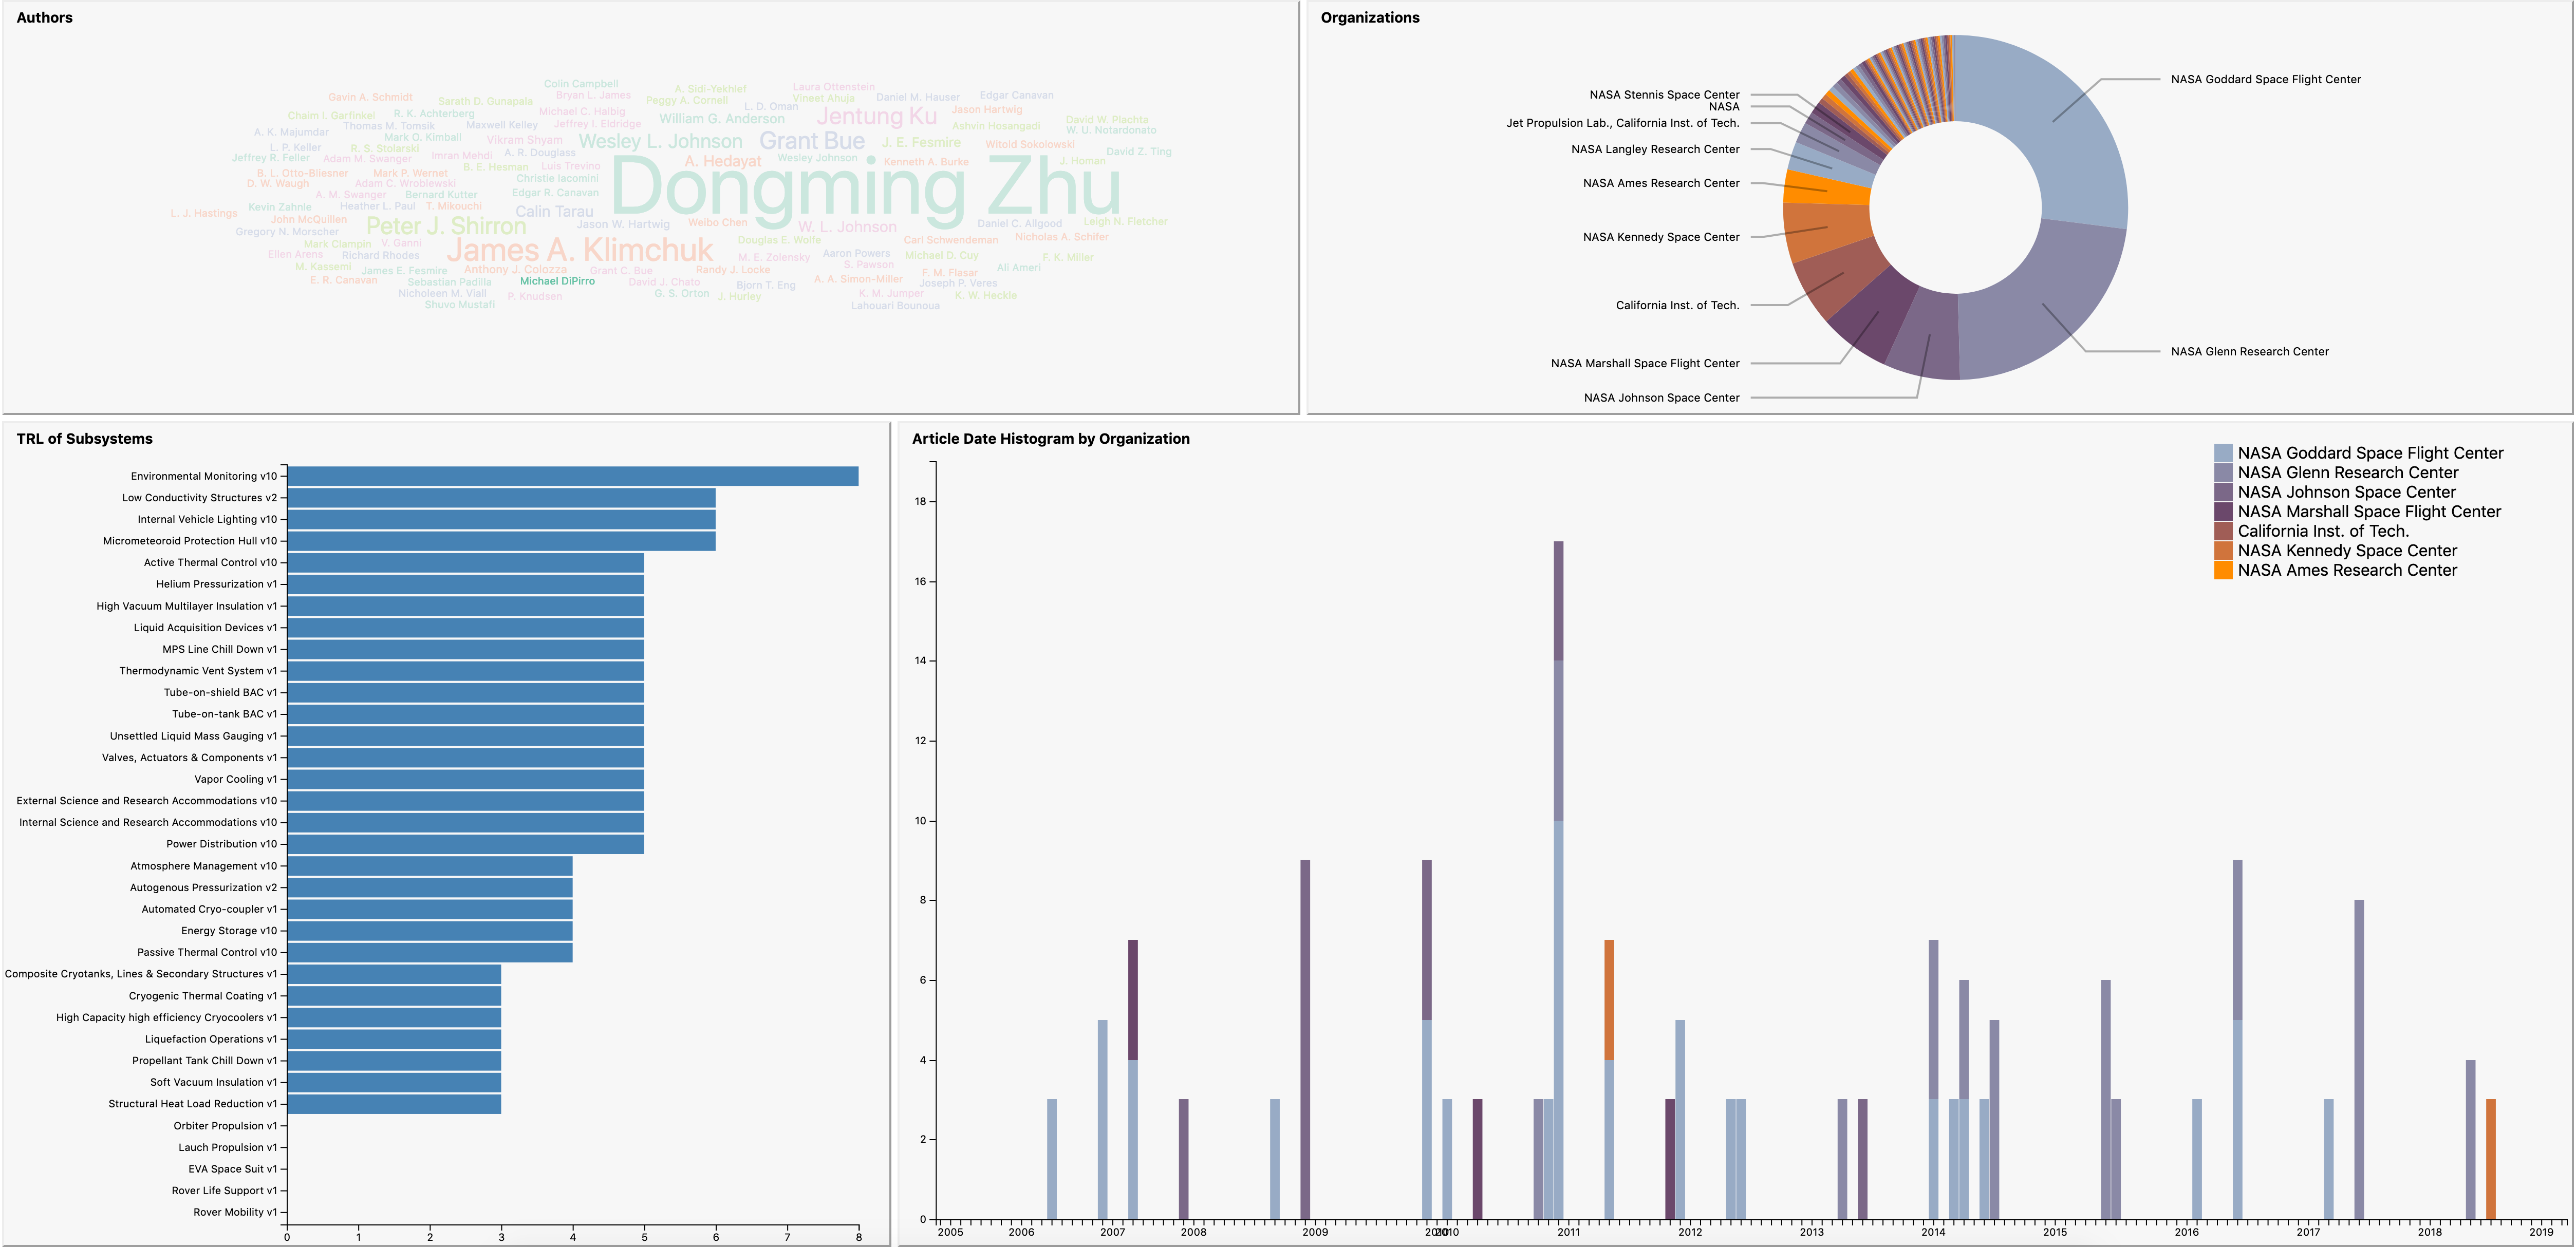Click the Low Conductivity Structures v2 bar

pyautogui.click(x=501, y=498)
